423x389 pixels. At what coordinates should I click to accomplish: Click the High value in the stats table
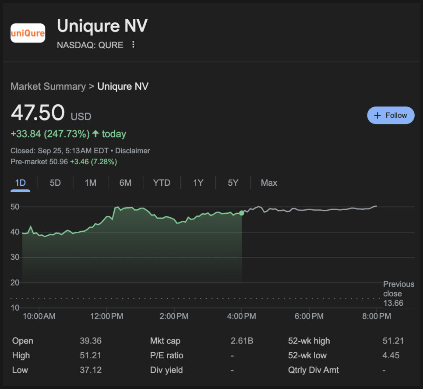point(90,355)
